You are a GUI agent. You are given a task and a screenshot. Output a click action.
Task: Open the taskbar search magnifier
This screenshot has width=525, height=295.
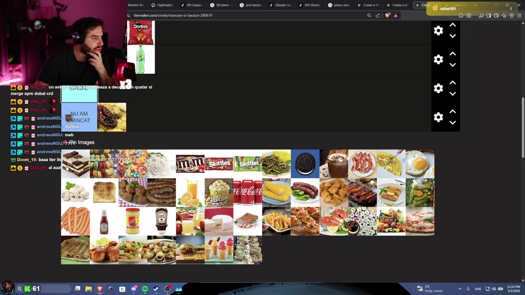tap(19, 289)
